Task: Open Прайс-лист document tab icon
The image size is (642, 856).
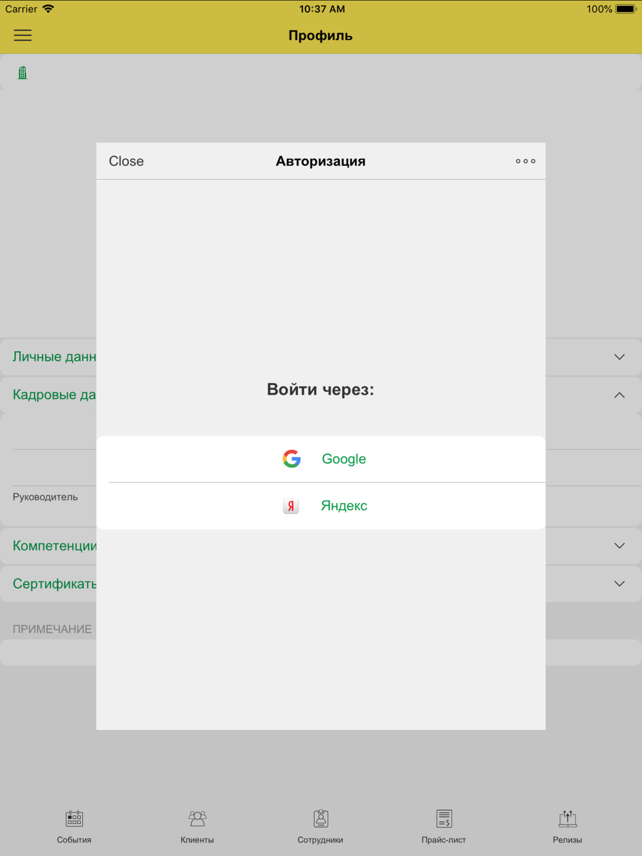Action: tap(444, 818)
